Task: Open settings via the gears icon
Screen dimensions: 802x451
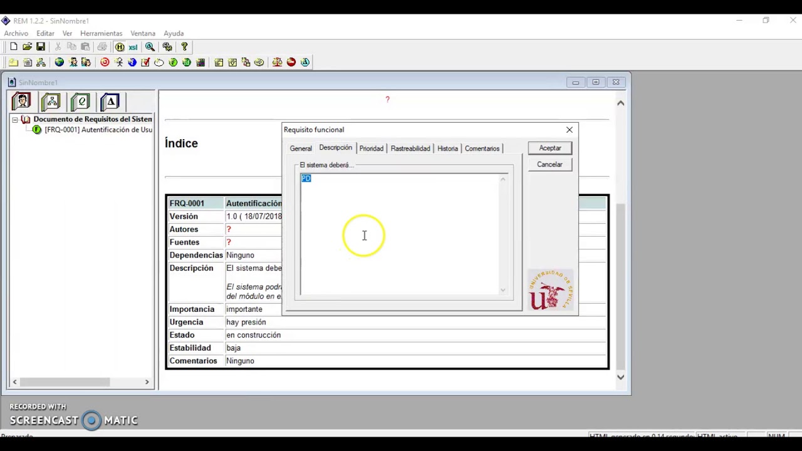Action: pyautogui.click(x=167, y=47)
